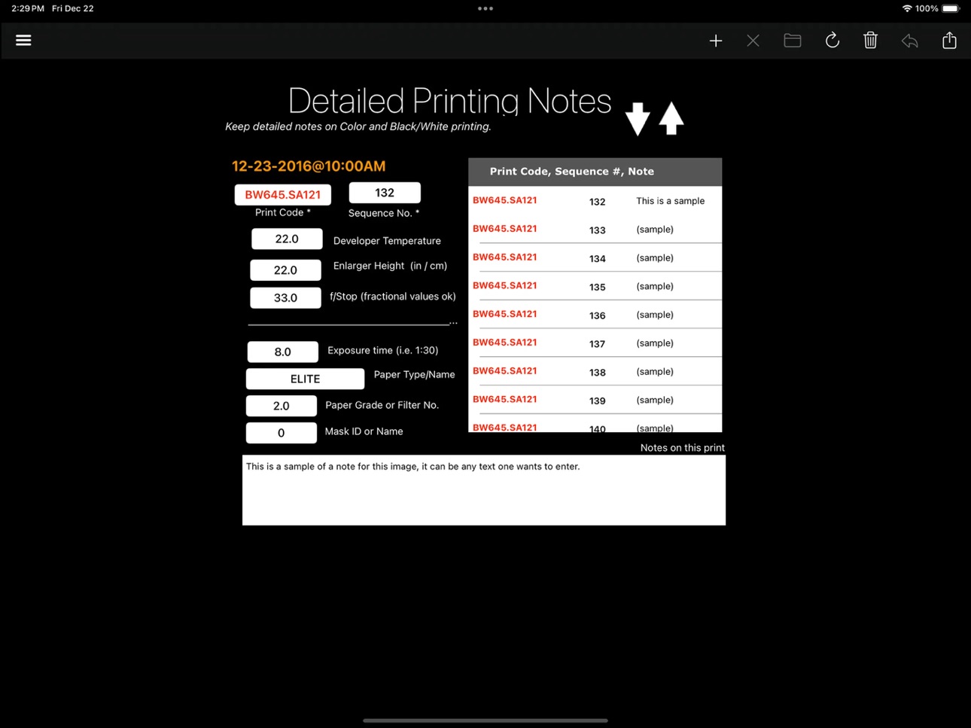971x728 pixels.
Task: Tap the Wi-Fi status icon
Action: pos(907,9)
